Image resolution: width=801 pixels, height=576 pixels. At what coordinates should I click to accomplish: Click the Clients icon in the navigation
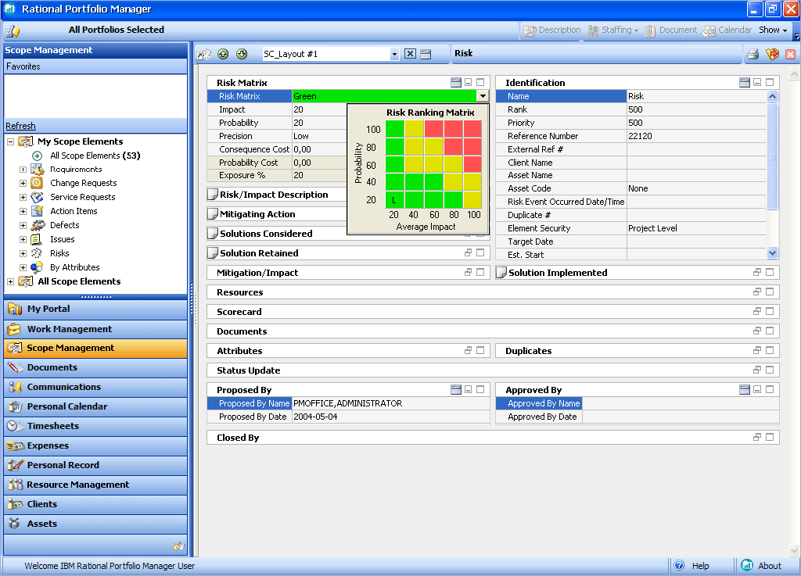click(15, 504)
